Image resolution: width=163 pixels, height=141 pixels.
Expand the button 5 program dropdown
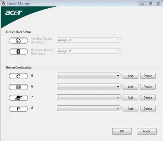(x=89, y=76)
